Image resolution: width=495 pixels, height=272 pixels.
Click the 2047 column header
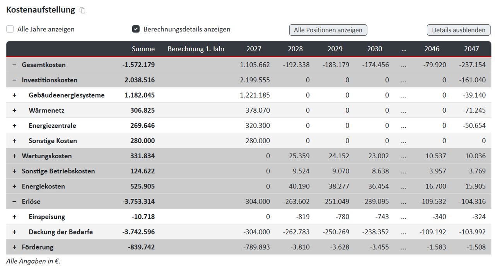pos(471,49)
